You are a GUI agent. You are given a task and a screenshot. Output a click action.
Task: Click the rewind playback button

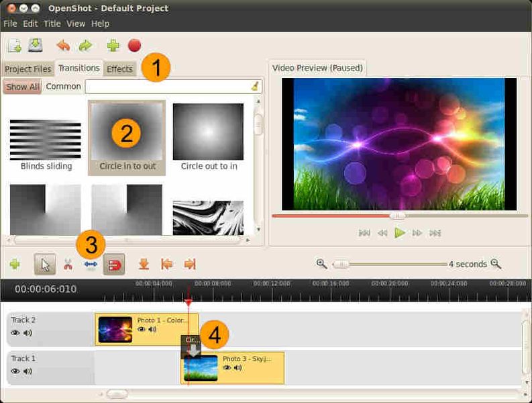pyautogui.click(x=382, y=233)
